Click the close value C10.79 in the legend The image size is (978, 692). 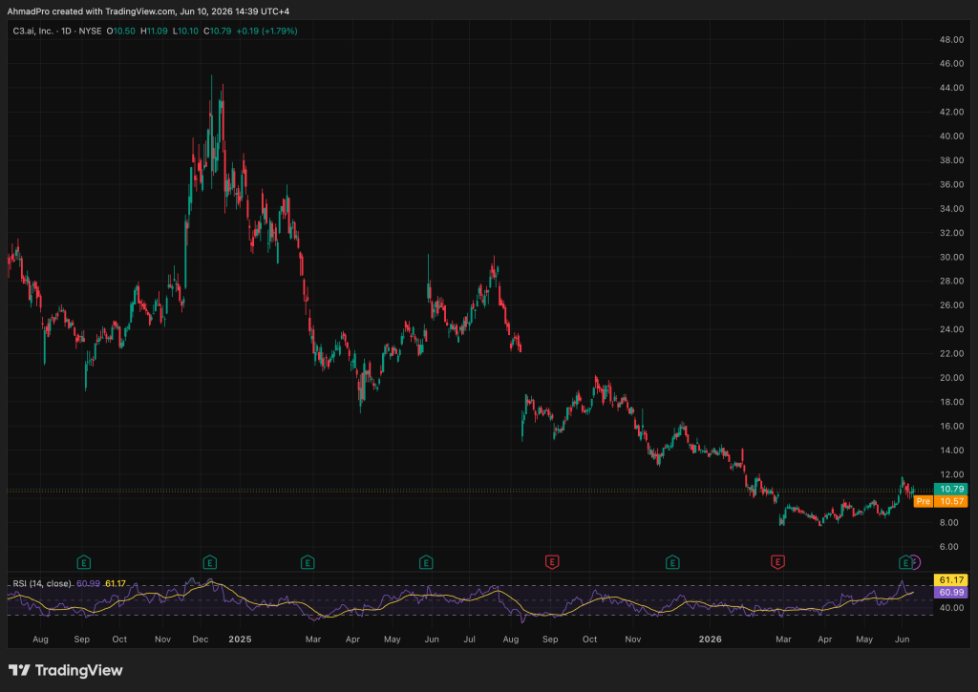click(218, 31)
